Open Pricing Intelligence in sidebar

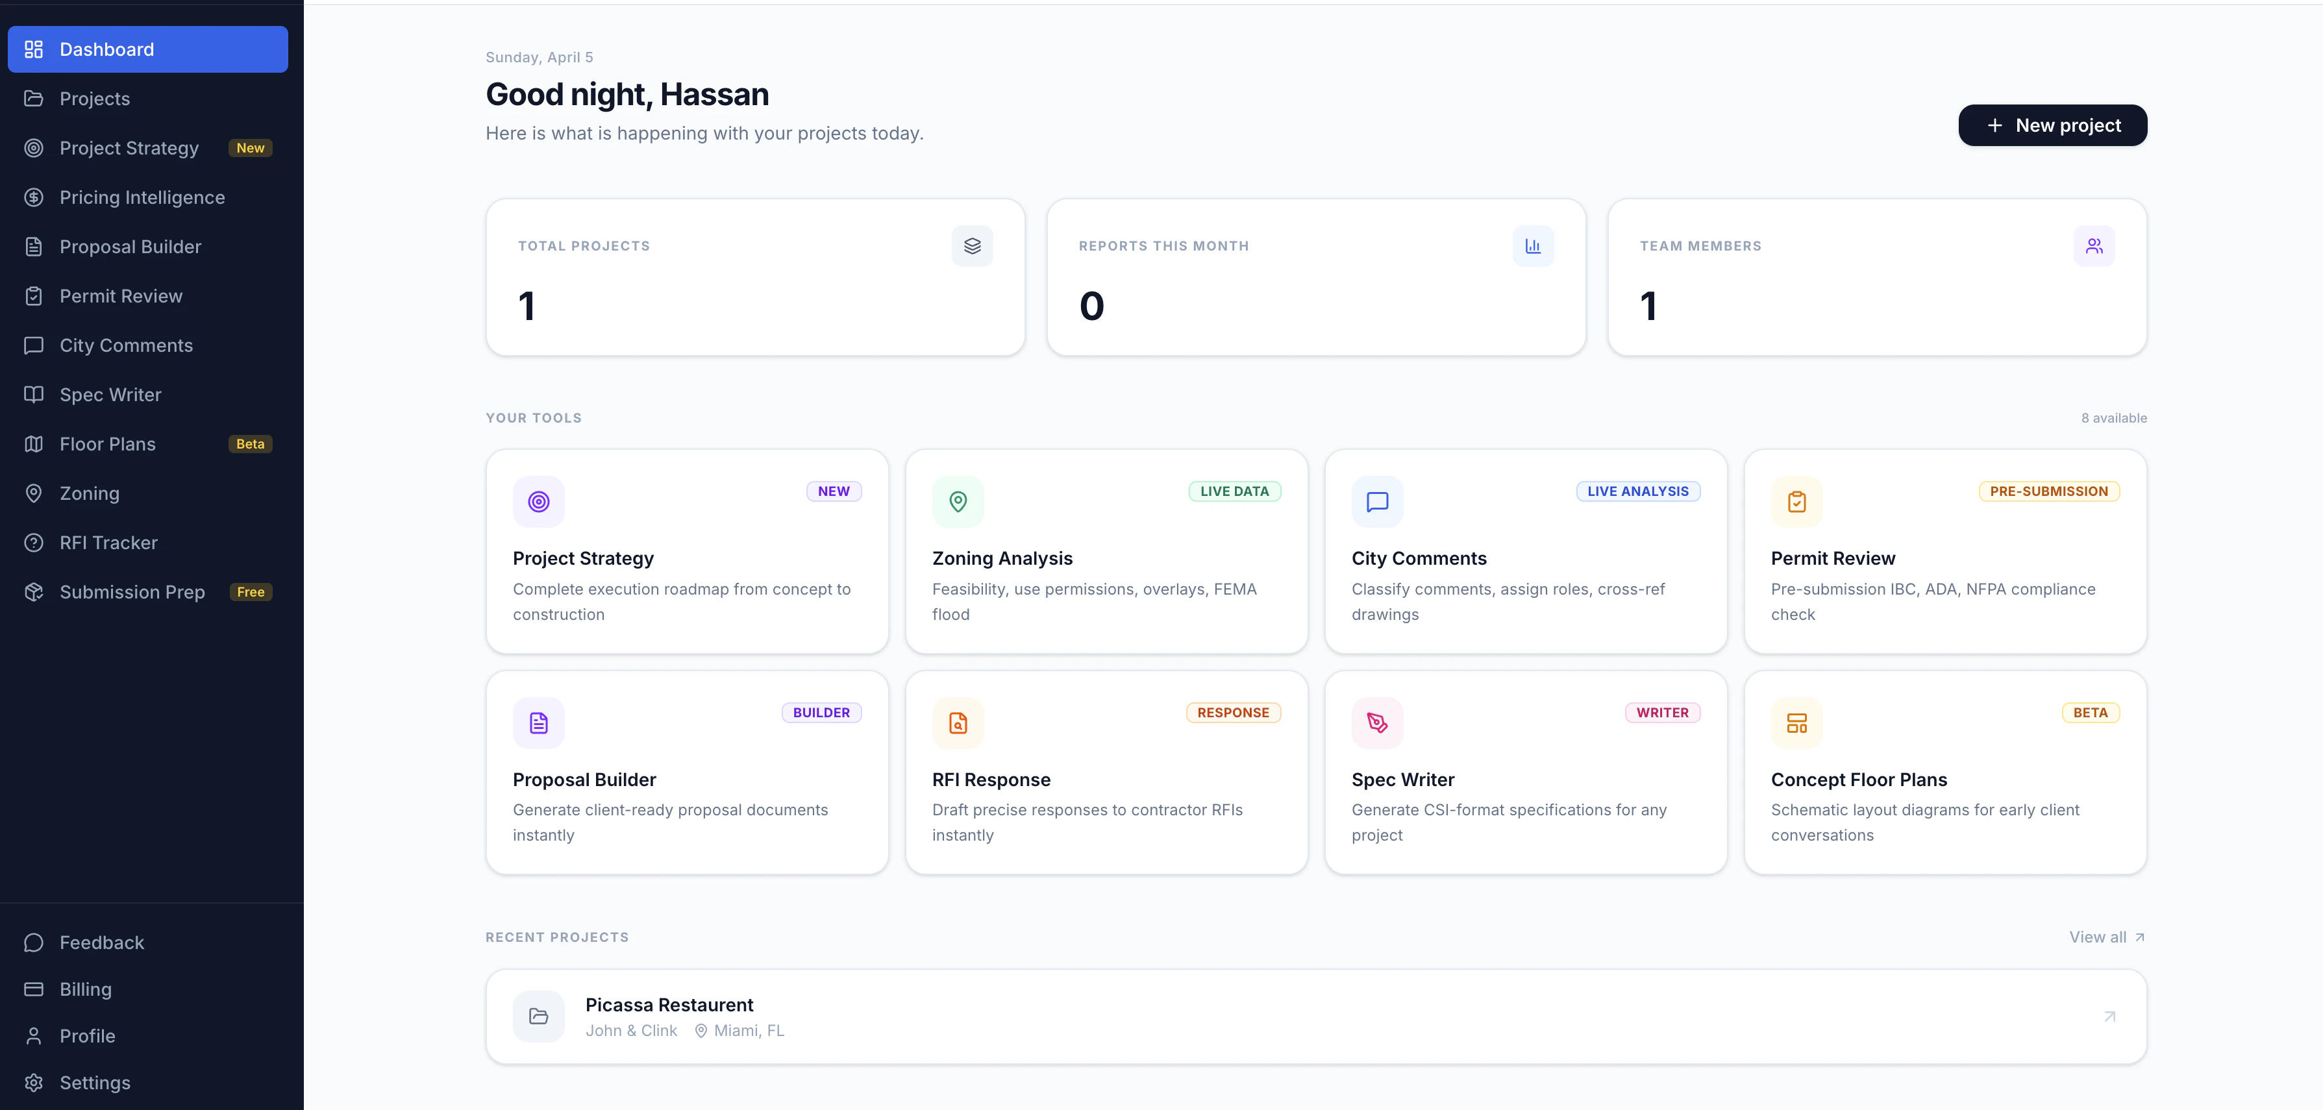coord(142,197)
